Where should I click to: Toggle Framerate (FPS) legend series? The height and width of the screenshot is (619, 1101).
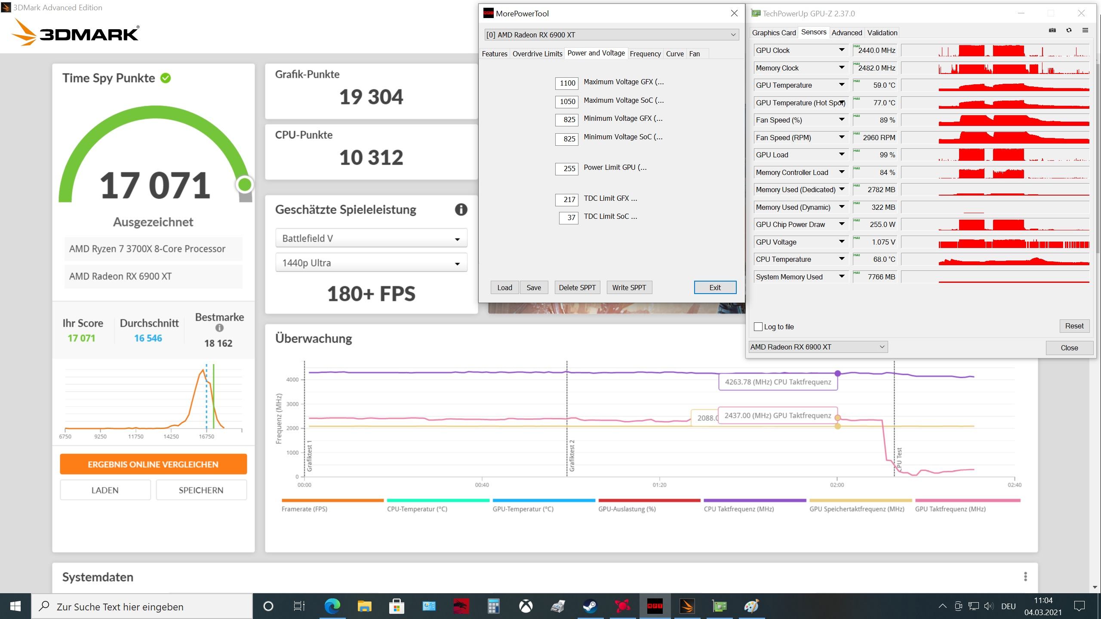332,506
